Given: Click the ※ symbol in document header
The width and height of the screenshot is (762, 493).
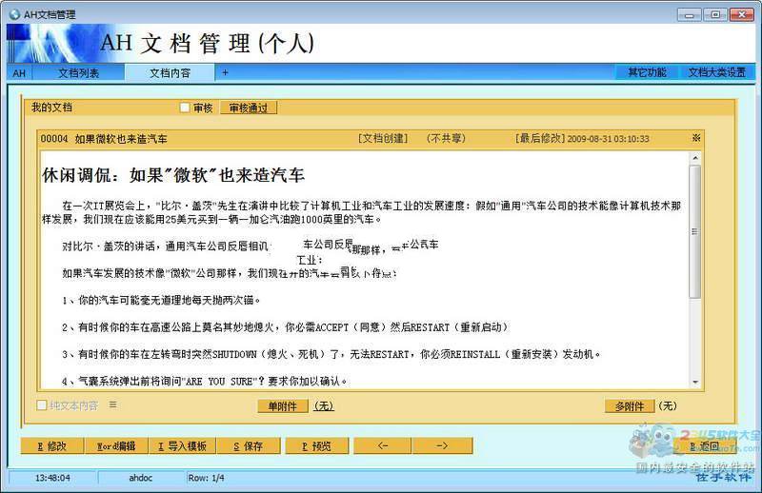Looking at the screenshot, I should (696, 138).
